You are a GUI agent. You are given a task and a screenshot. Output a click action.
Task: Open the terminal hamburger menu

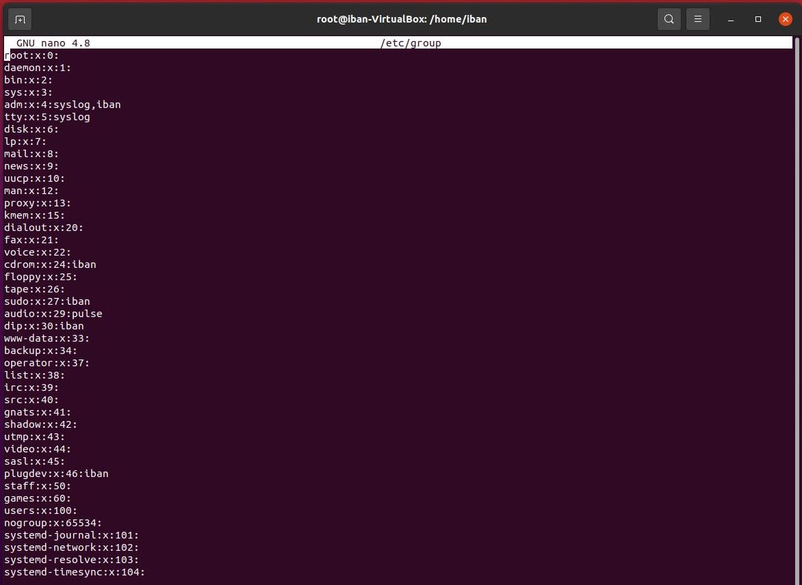pos(698,19)
